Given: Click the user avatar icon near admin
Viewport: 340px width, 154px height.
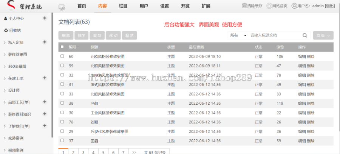Looking at the screenshot, I should click(294, 6).
